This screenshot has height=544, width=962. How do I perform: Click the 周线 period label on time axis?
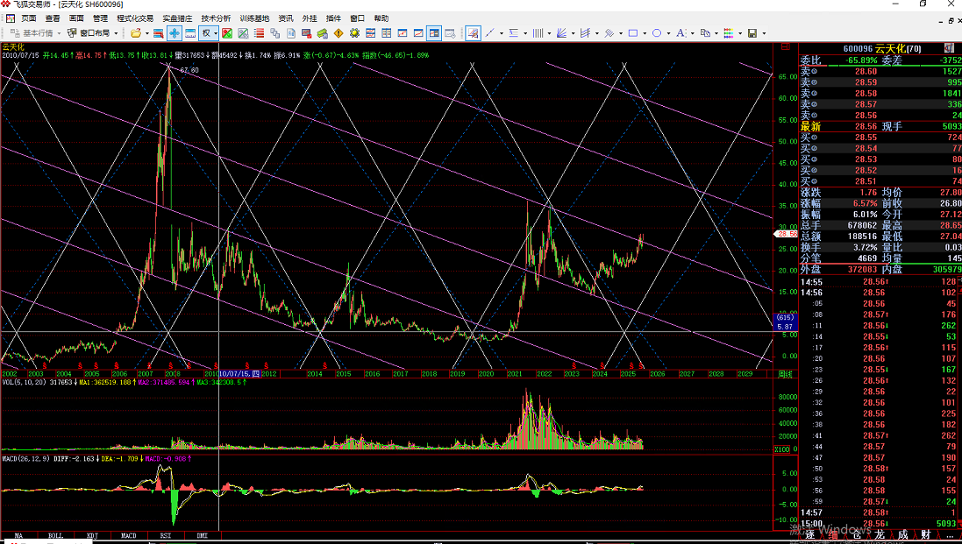coord(785,374)
